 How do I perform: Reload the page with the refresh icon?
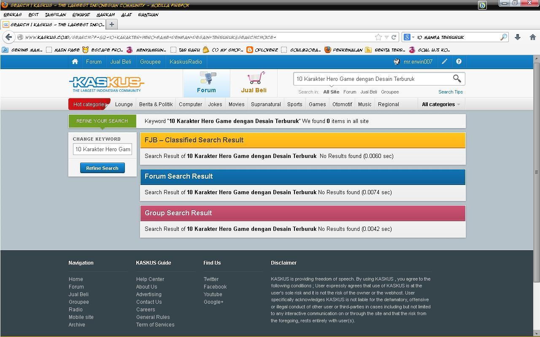pyautogui.click(x=394, y=37)
